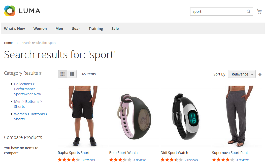
Task: Open Men > Bottoms > Shorts category link
Action: (x=28, y=104)
